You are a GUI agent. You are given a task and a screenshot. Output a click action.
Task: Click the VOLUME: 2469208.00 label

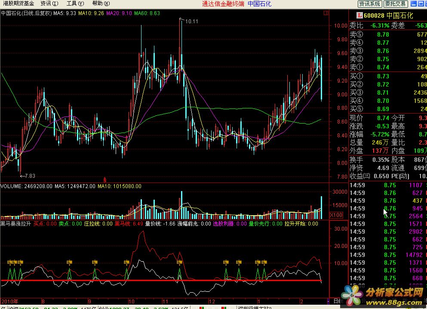(x=26, y=186)
